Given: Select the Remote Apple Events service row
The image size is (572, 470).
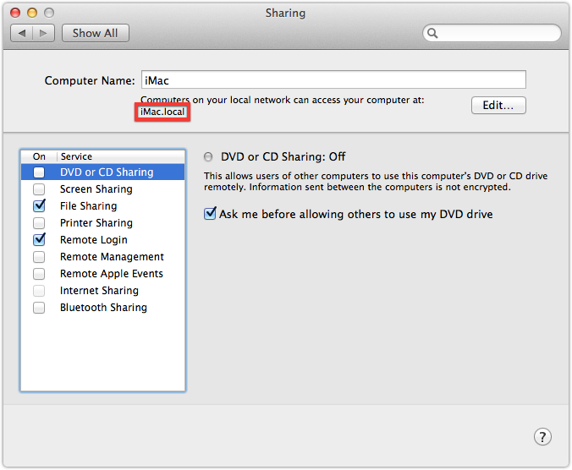Looking at the screenshot, I should (x=103, y=274).
